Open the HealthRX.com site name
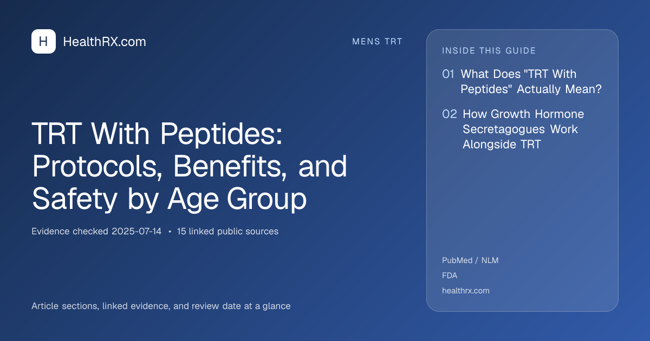The width and height of the screenshot is (650, 341). [x=105, y=42]
